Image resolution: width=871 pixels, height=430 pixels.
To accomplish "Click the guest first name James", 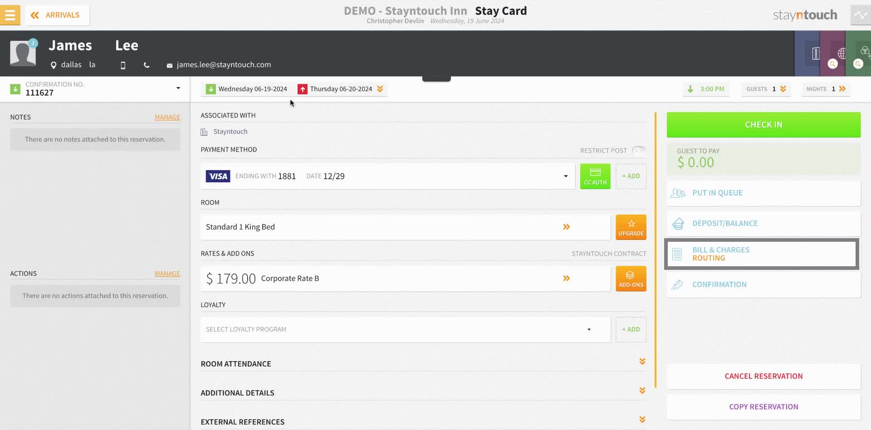I will pyautogui.click(x=70, y=45).
